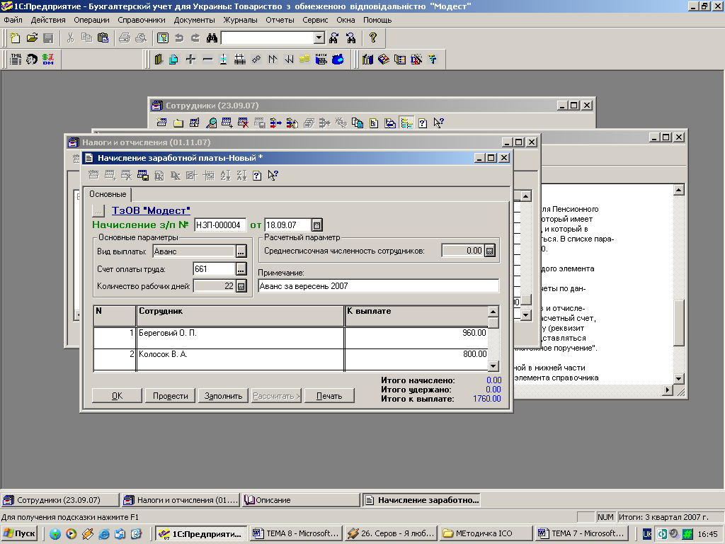725x544 pixels.
Task: Click the gold coins icon
Action: (x=304, y=59)
